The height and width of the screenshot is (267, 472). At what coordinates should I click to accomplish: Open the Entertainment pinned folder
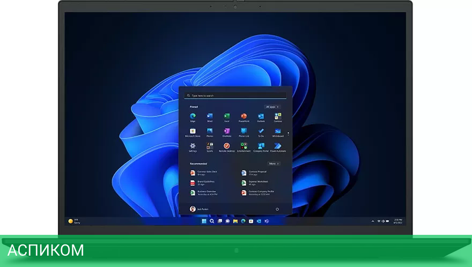244,147
